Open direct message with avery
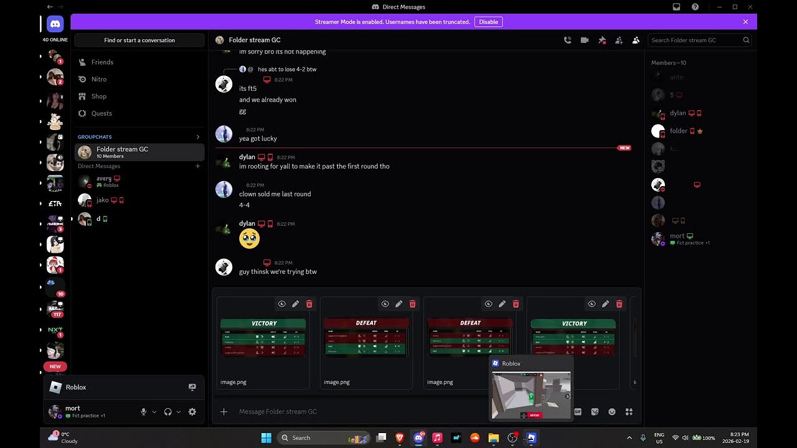Image resolution: width=797 pixels, height=448 pixels. pos(139,182)
